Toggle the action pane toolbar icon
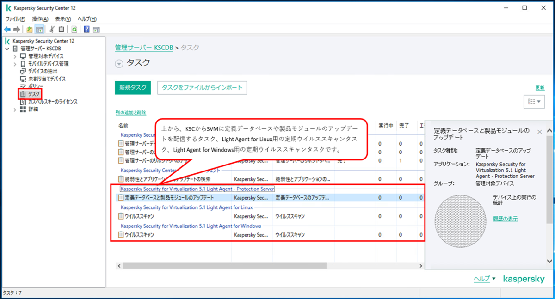 tap(96, 30)
